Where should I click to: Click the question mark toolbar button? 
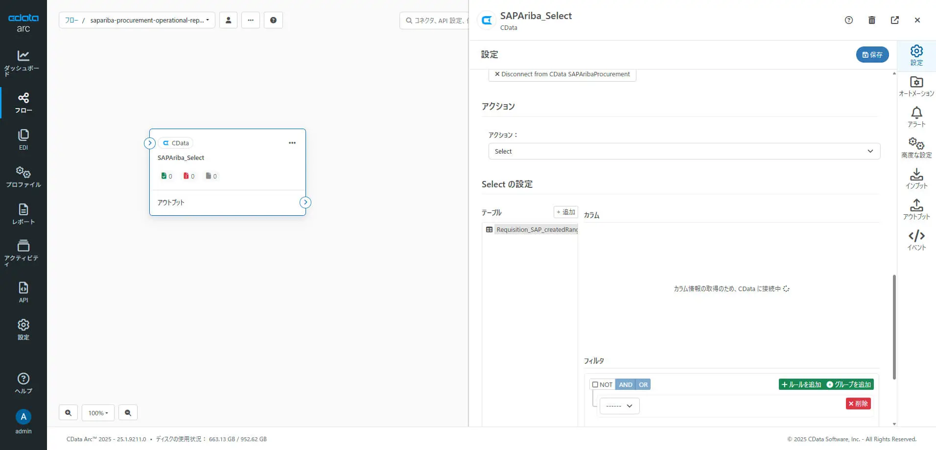[273, 20]
